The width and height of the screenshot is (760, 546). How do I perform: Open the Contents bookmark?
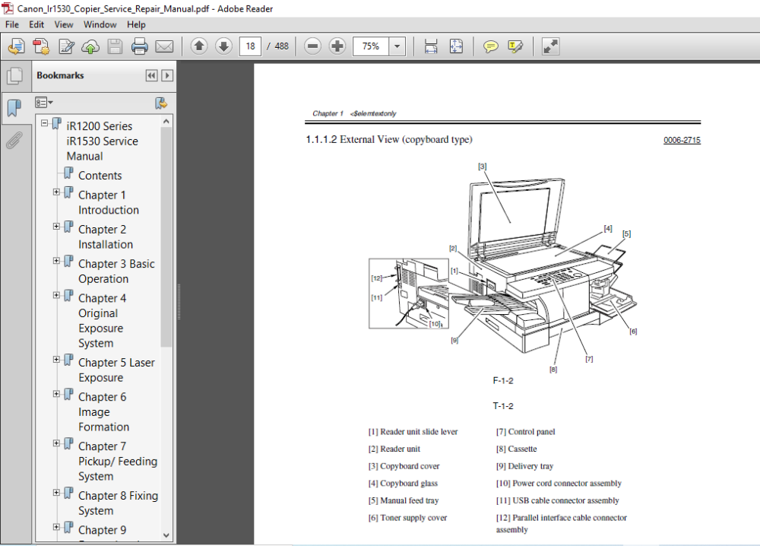point(100,176)
